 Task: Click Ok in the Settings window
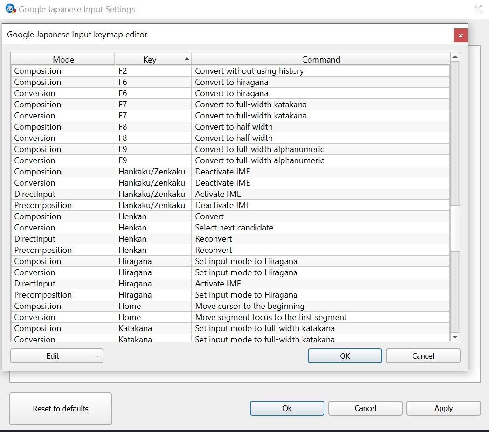coord(287,408)
